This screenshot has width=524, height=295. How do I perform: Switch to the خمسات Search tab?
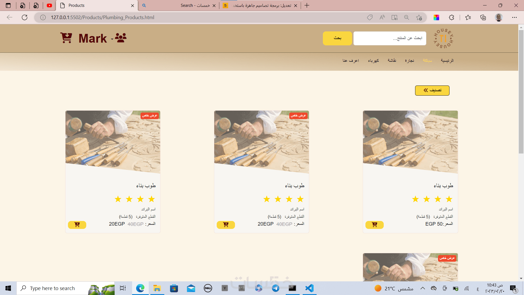click(191, 5)
